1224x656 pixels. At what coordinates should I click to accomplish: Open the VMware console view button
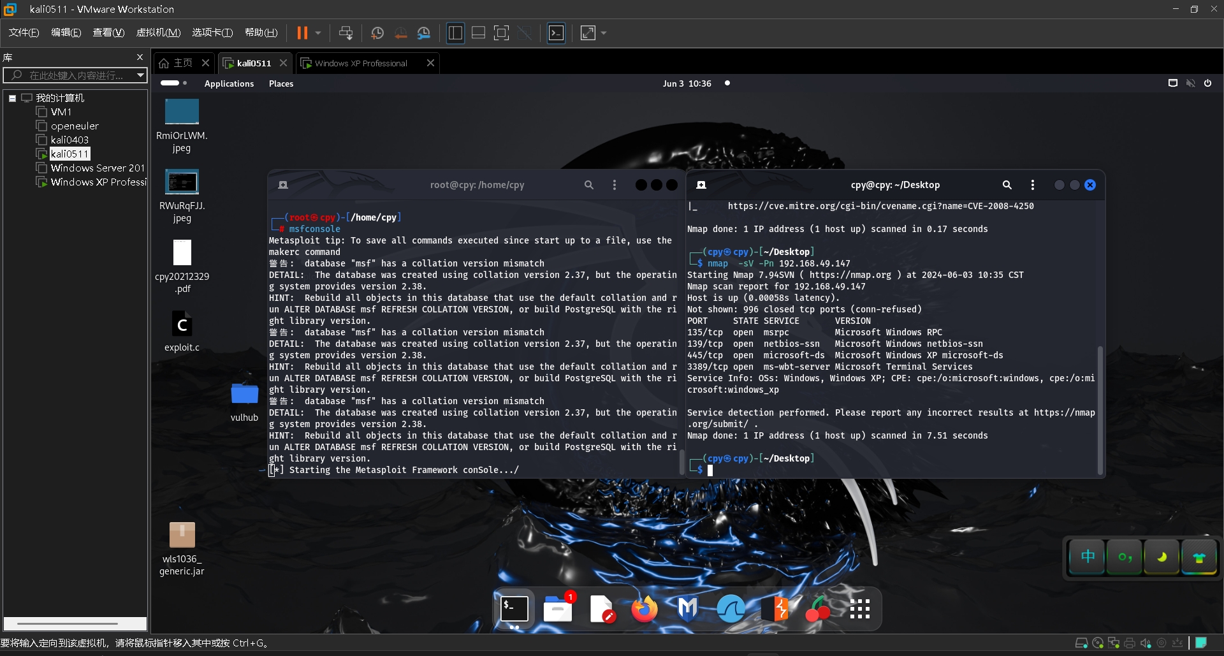557,33
